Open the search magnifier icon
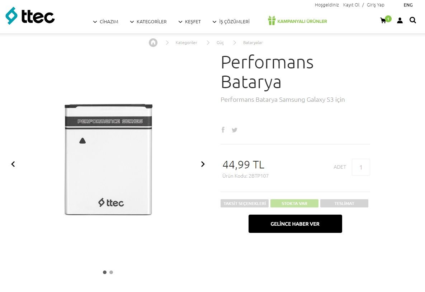 coord(413,20)
